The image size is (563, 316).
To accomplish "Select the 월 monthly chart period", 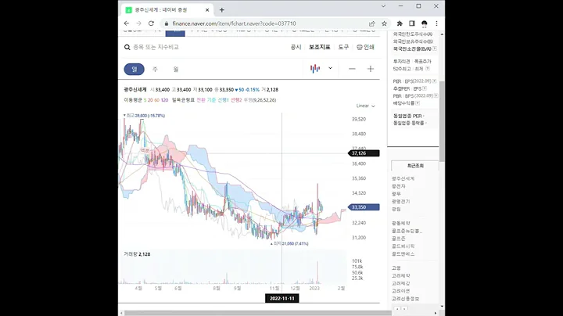I will (176, 70).
